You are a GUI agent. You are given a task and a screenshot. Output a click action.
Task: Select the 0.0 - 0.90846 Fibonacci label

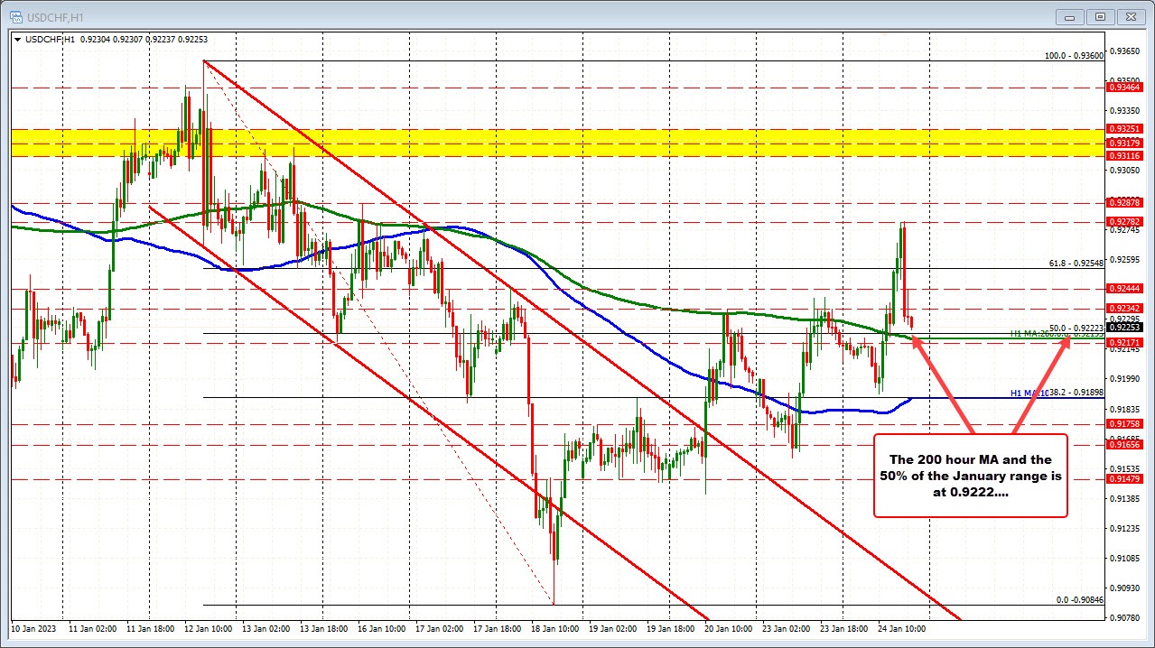tap(1079, 599)
